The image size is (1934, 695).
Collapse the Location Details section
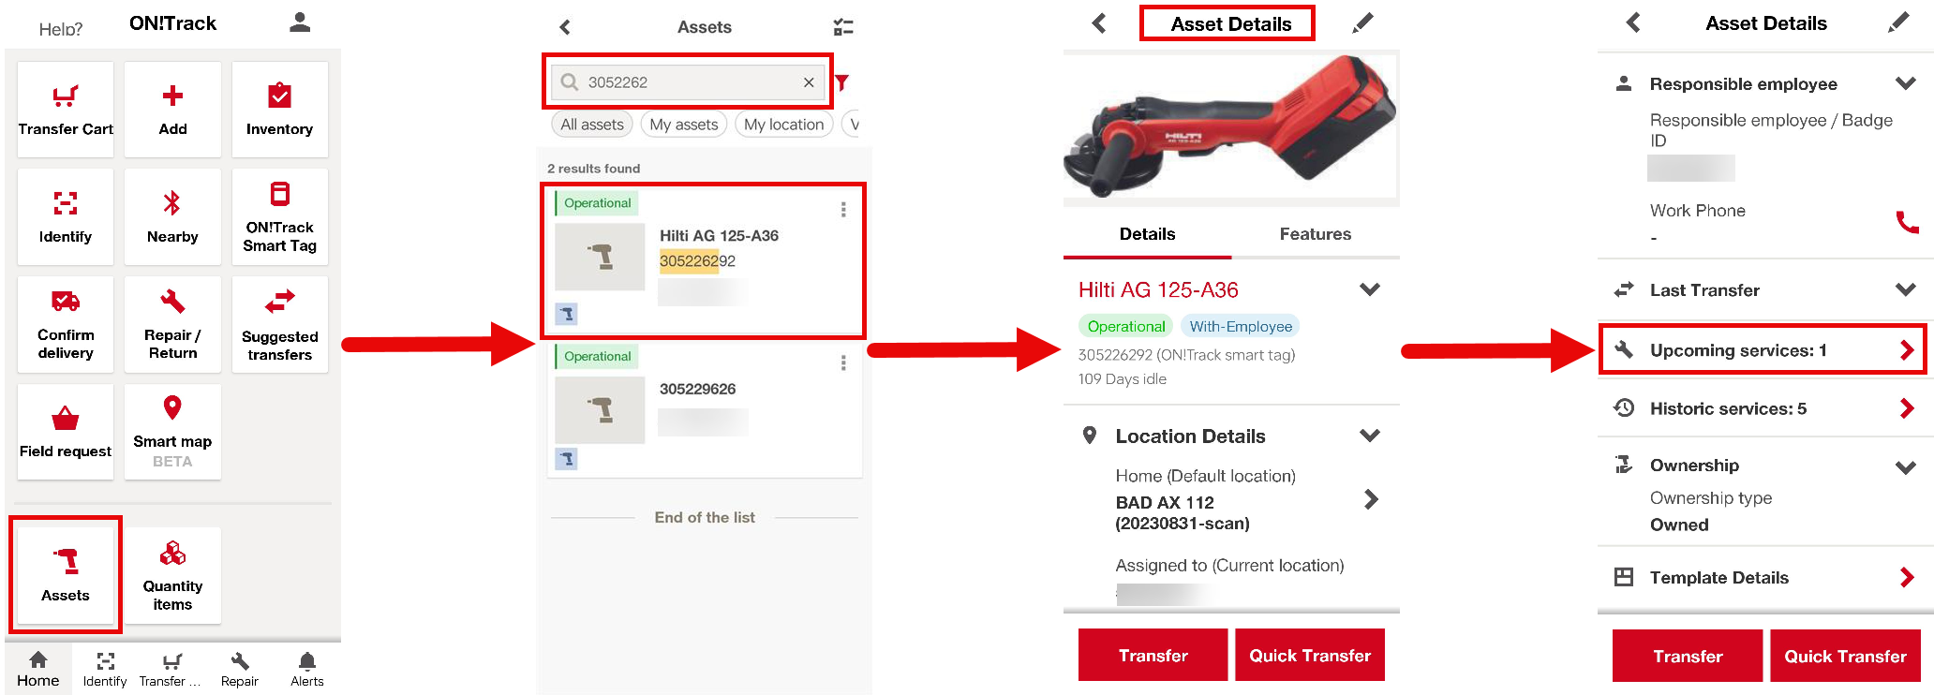pos(1369,436)
